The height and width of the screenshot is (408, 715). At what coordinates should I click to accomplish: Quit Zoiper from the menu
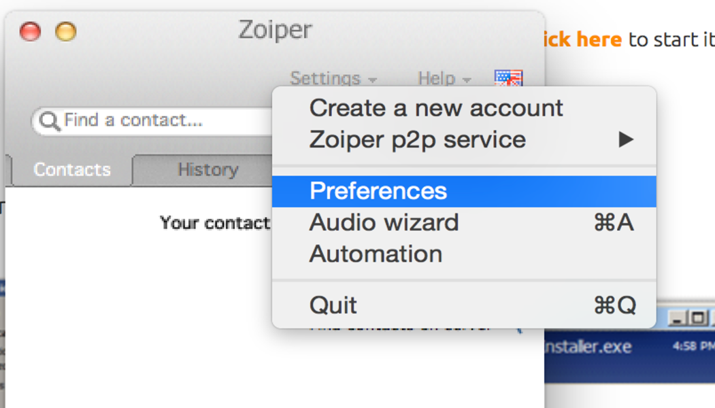333,305
